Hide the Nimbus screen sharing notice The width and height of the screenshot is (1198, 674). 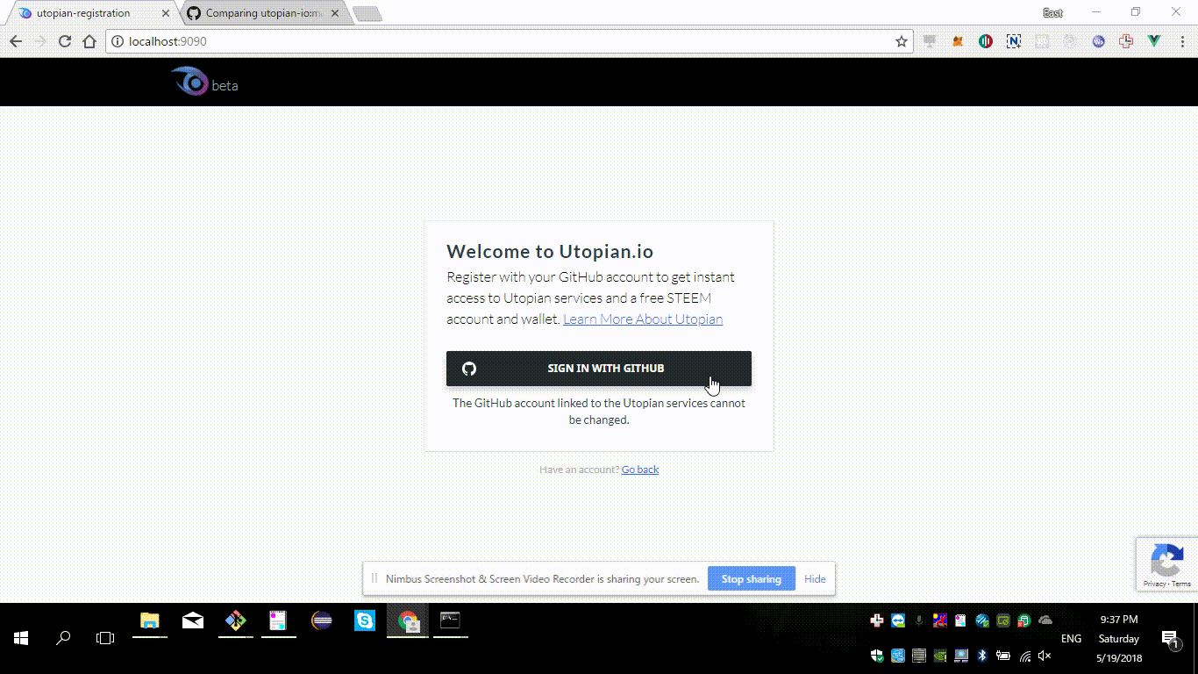click(x=815, y=579)
